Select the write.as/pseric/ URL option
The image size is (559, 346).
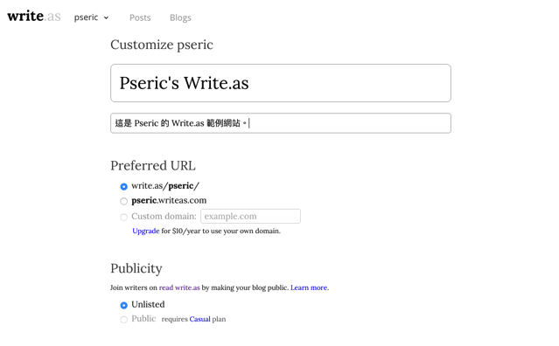coord(123,186)
